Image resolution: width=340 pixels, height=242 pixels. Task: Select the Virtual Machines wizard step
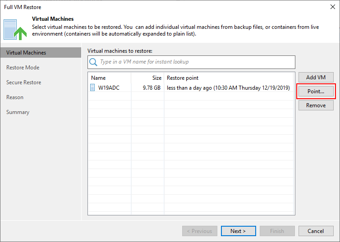[x=26, y=53]
